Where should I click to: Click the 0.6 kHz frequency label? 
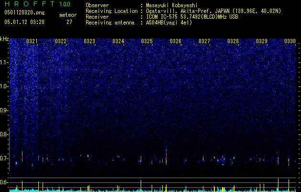[4, 182]
